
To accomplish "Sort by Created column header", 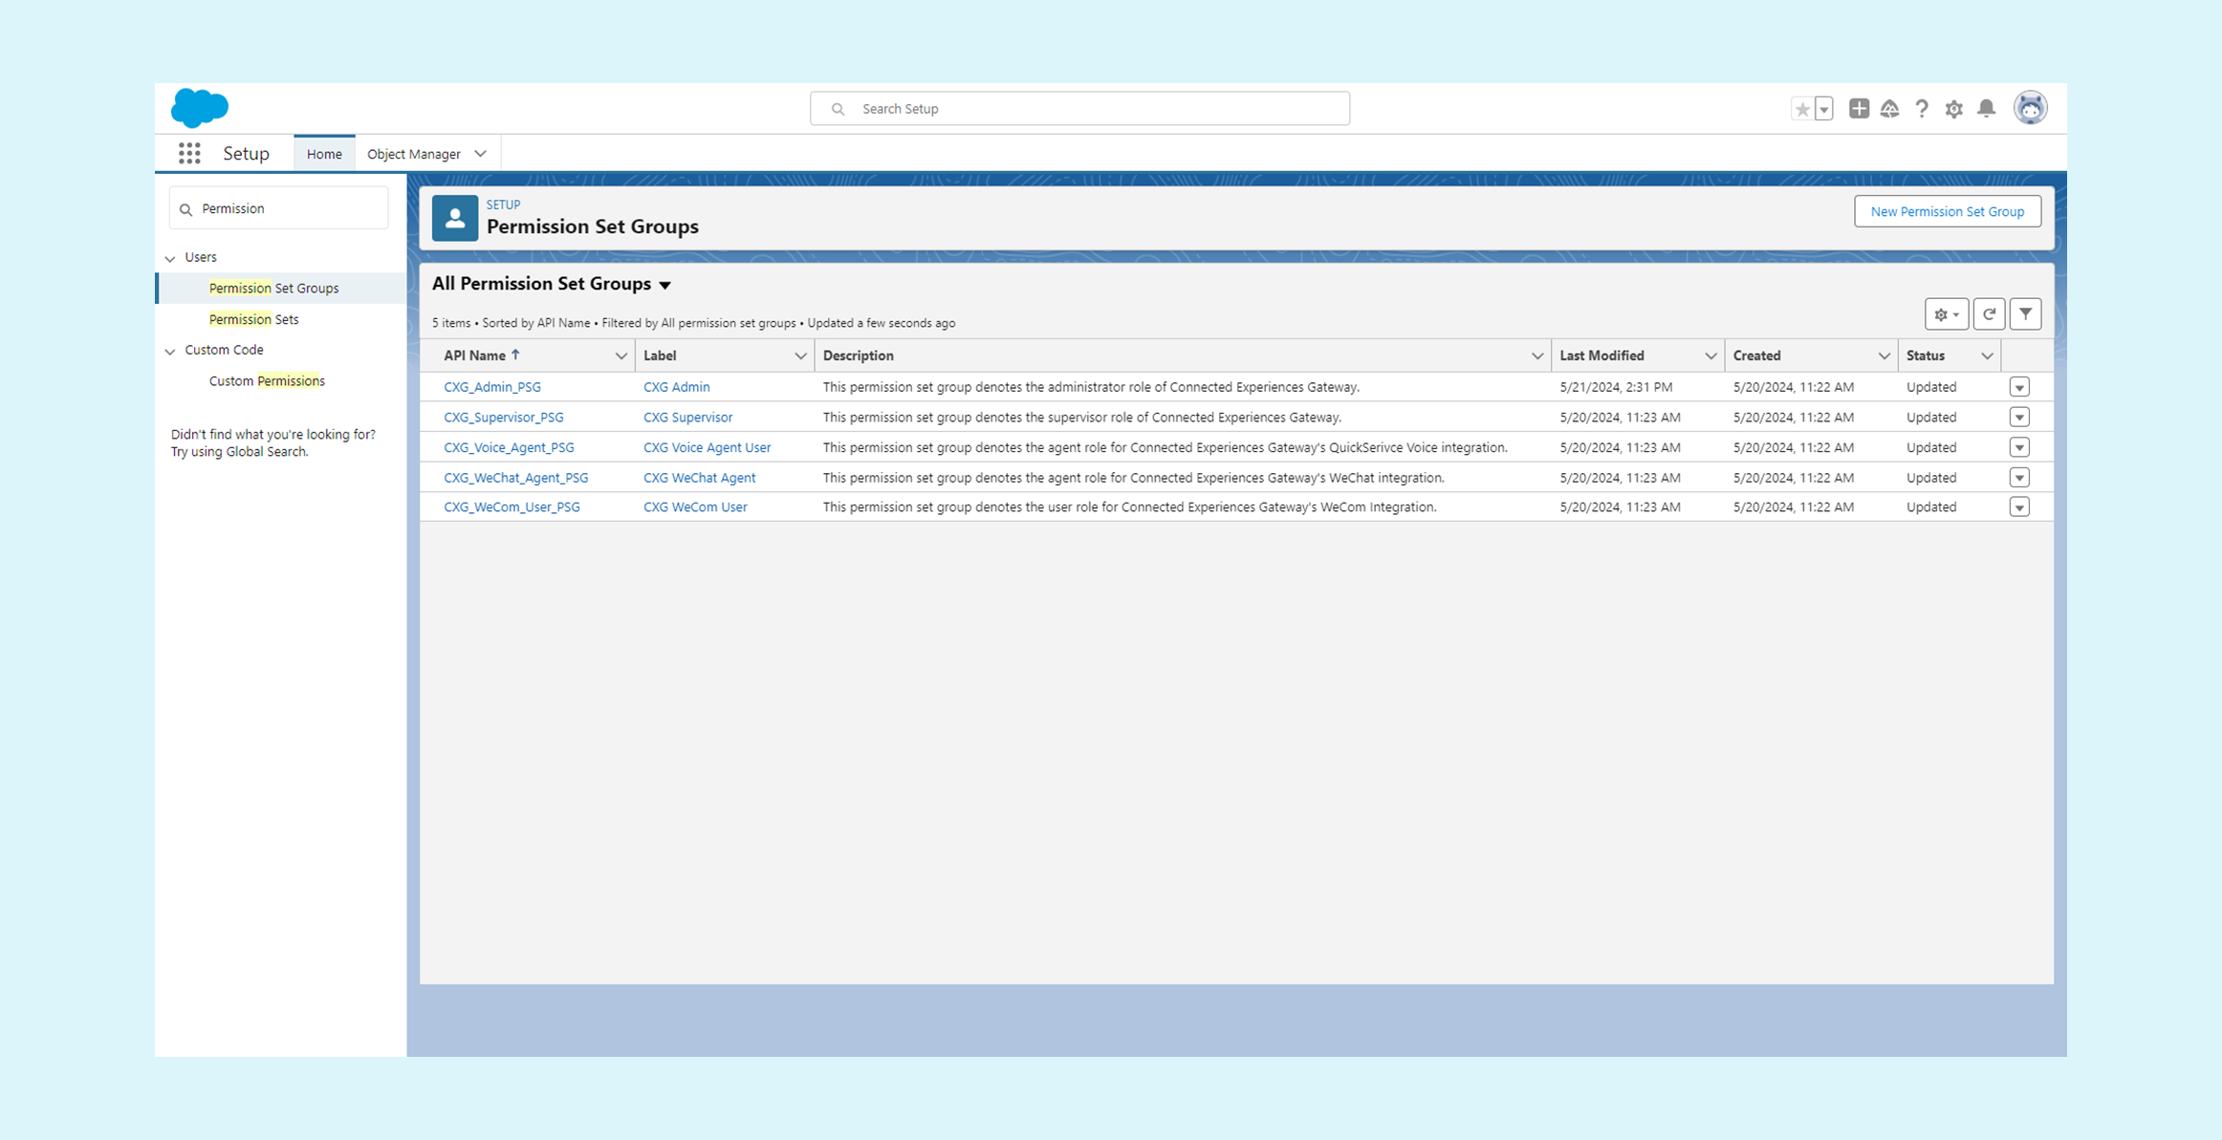I will [x=1756, y=355].
